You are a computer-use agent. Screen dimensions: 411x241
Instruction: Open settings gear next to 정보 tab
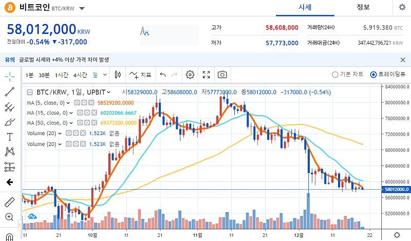(402, 7)
